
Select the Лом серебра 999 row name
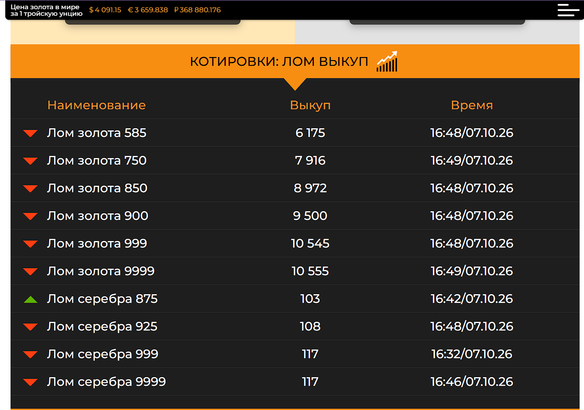tap(103, 354)
